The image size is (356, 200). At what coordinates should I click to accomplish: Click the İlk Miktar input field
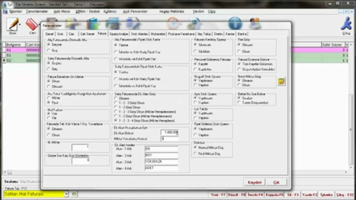(x=80, y=147)
